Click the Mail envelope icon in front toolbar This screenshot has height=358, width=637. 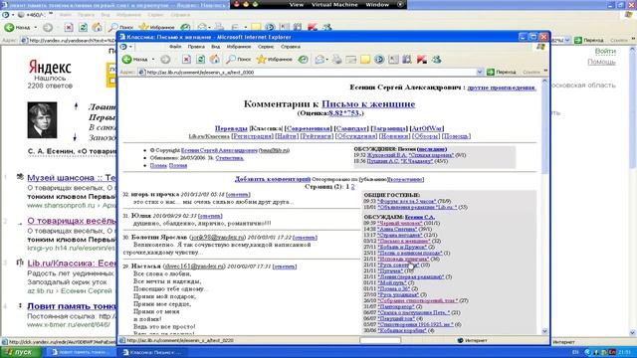click(319, 60)
